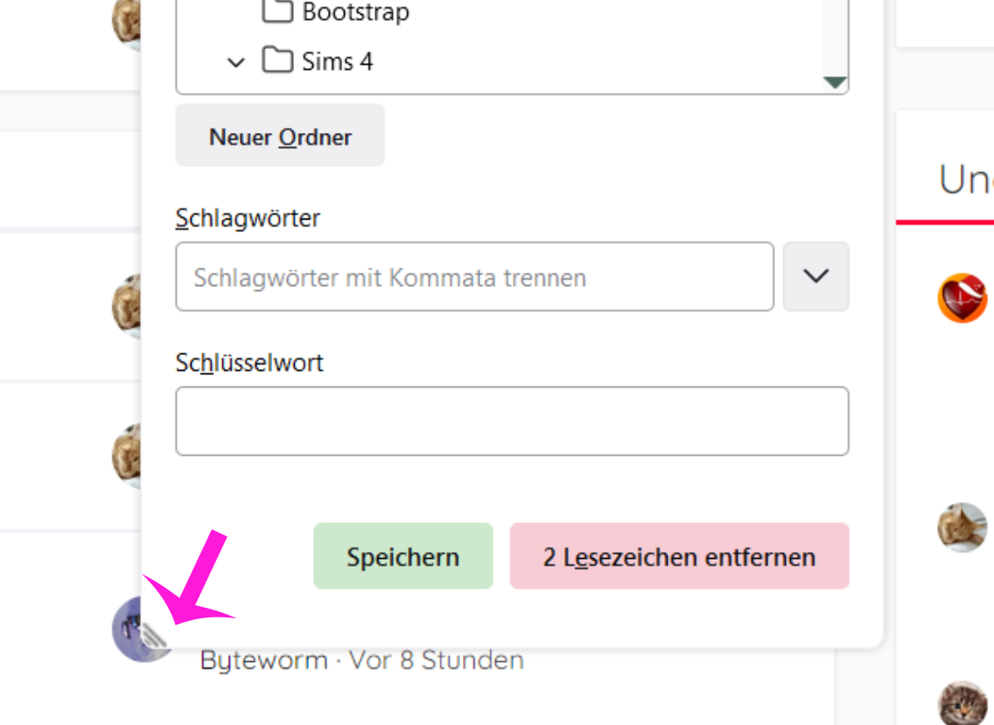Viewport: 994px width, 725px height.
Task: Open the Byteworm username link
Action: 262,659
